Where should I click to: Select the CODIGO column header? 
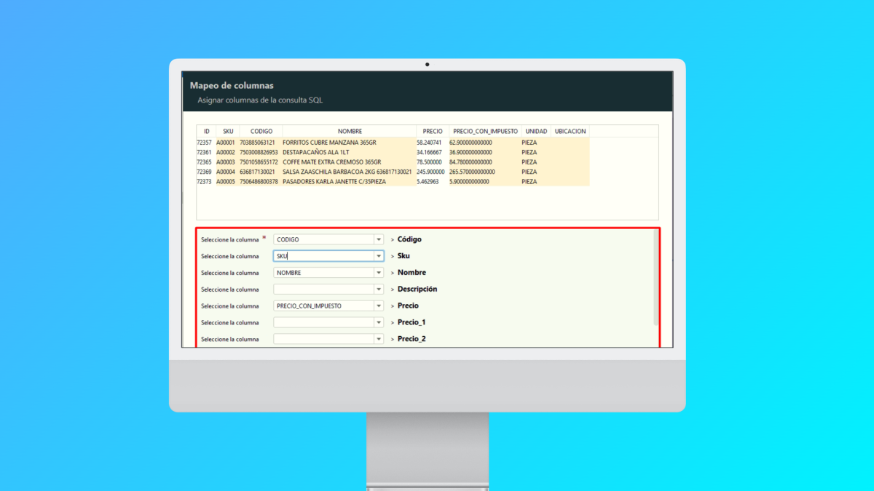tap(261, 131)
